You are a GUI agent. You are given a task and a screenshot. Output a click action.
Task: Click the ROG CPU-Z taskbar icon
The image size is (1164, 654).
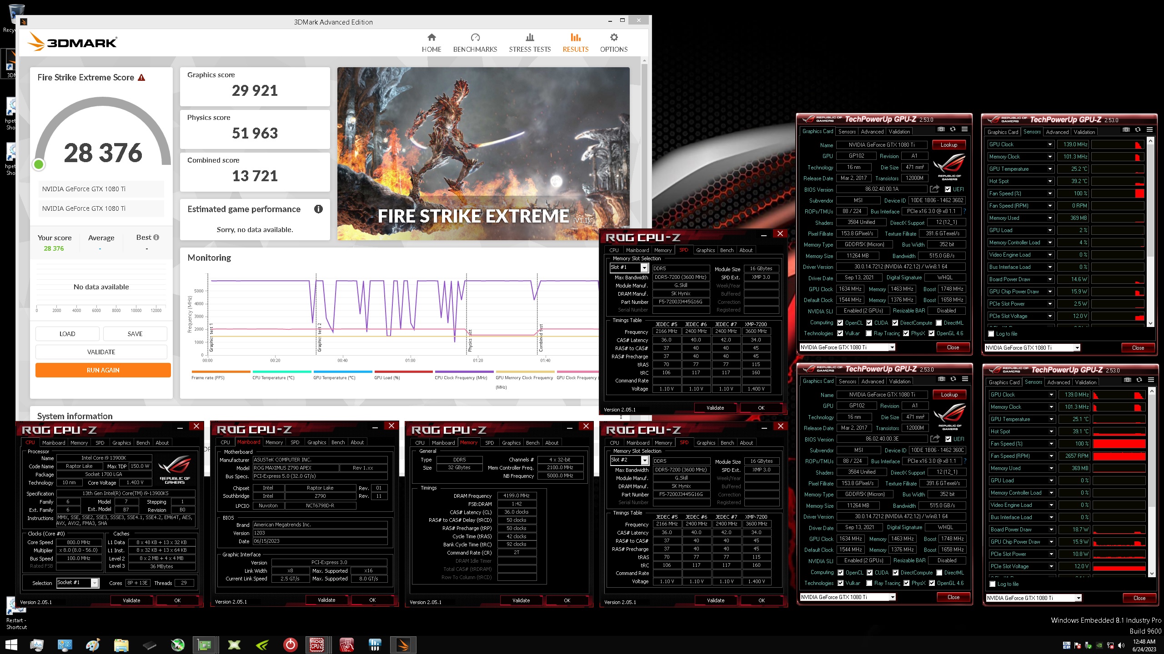point(317,644)
